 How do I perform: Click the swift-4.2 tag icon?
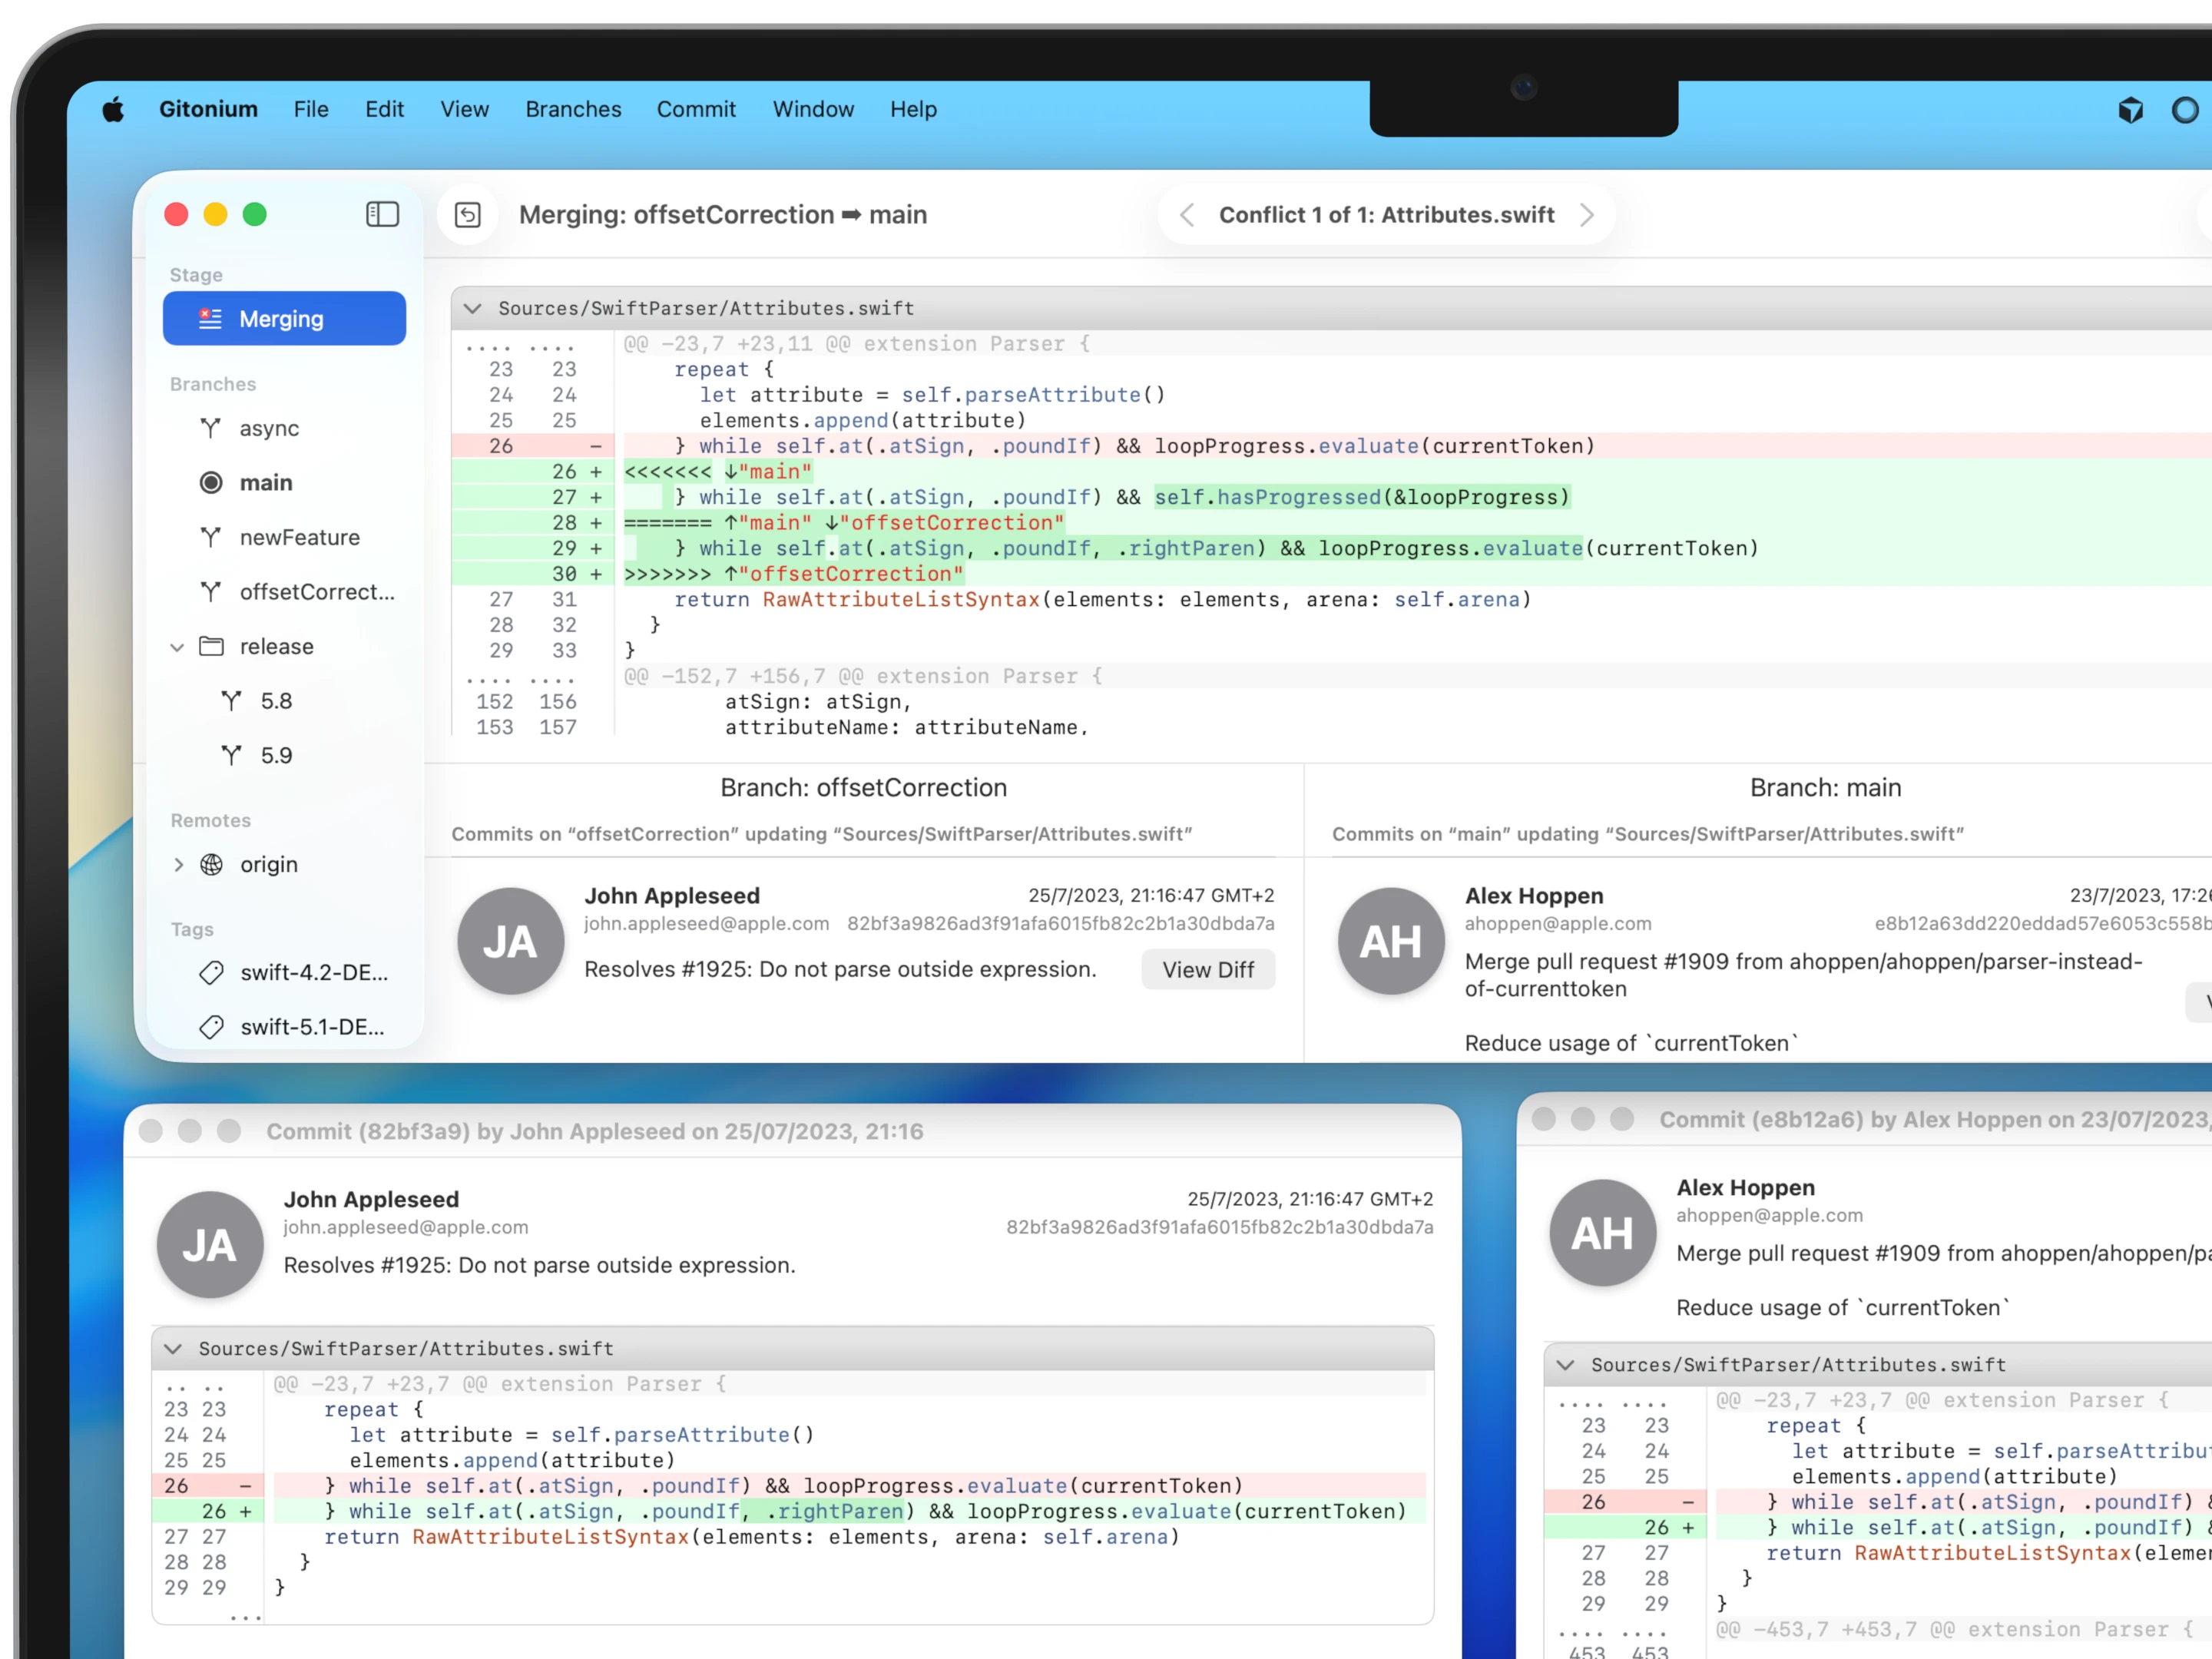(x=211, y=972)
